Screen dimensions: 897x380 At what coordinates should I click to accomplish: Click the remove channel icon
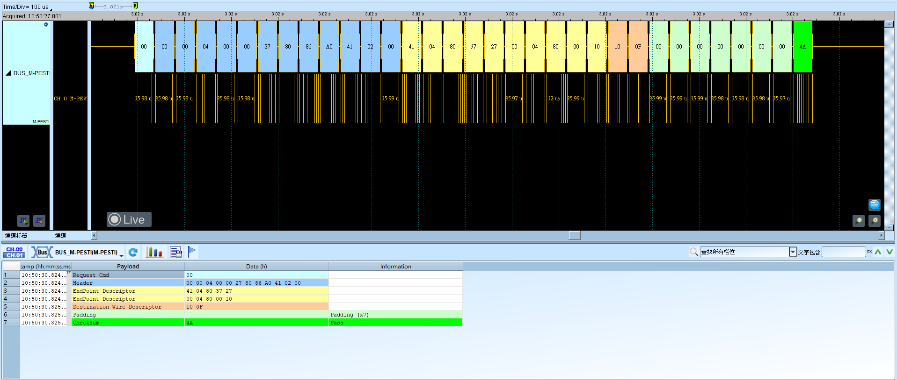(39, 220)
